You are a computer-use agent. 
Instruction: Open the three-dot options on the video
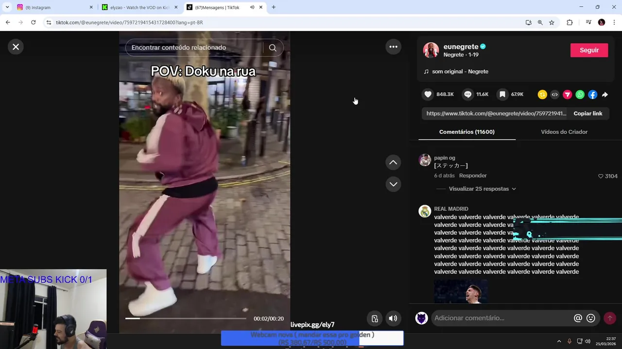(393, 47)
